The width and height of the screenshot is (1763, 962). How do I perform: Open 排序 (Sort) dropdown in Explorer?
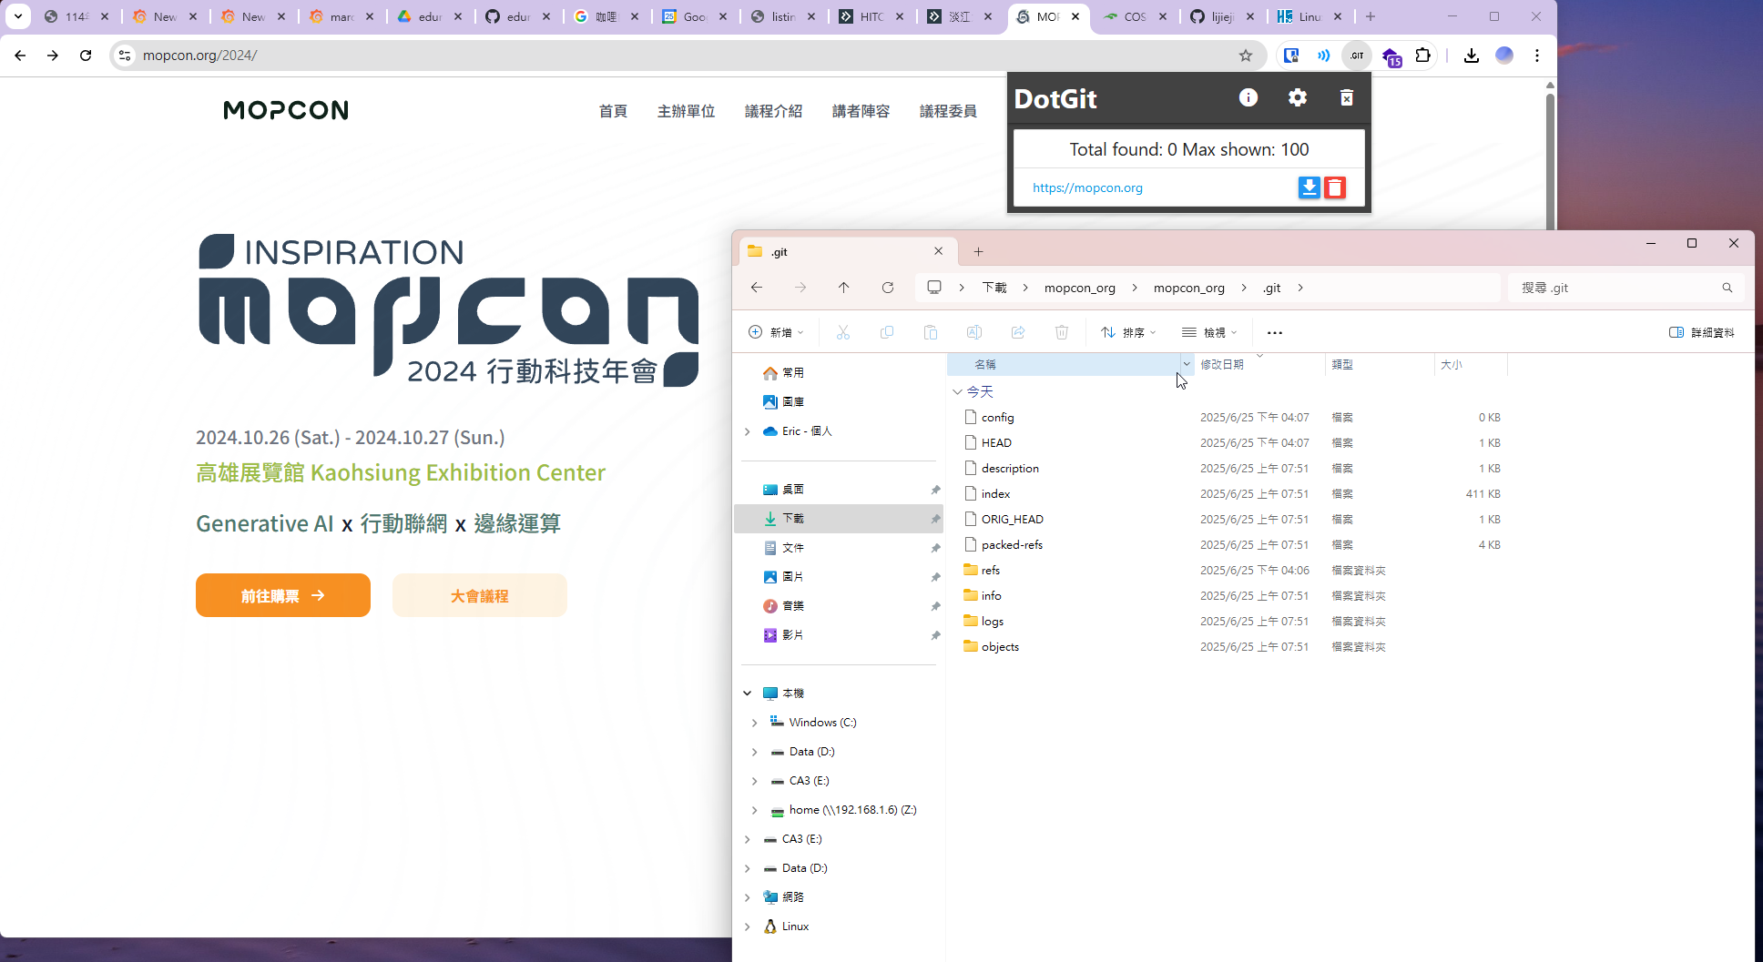[x=1128, y=332]
